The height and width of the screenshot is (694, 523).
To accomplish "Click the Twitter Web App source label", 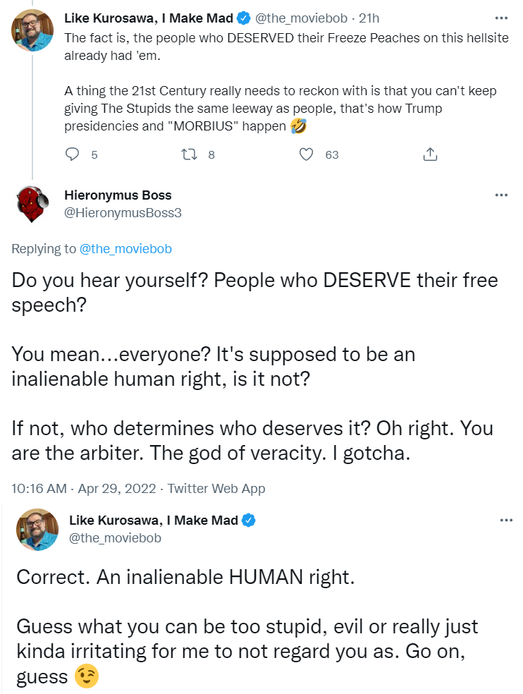I will 216,488.
